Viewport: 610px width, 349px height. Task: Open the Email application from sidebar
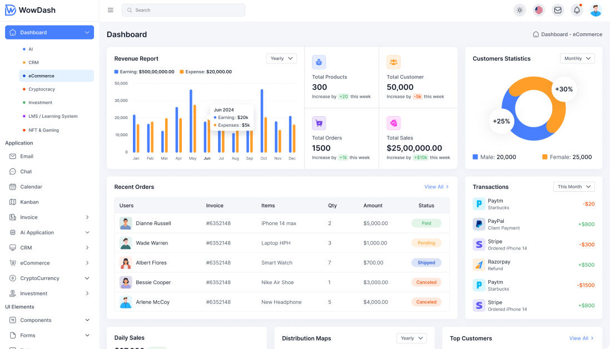click(x=27, y=156)
